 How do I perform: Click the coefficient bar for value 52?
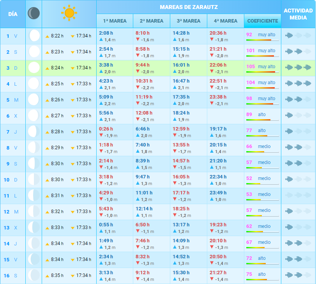pos(262,184)
